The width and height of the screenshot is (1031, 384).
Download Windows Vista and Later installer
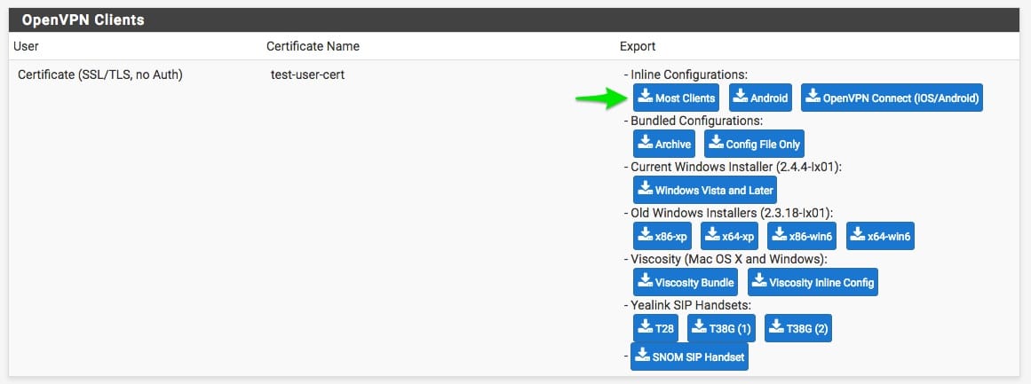pyautogui.click(x=705, y=190)
